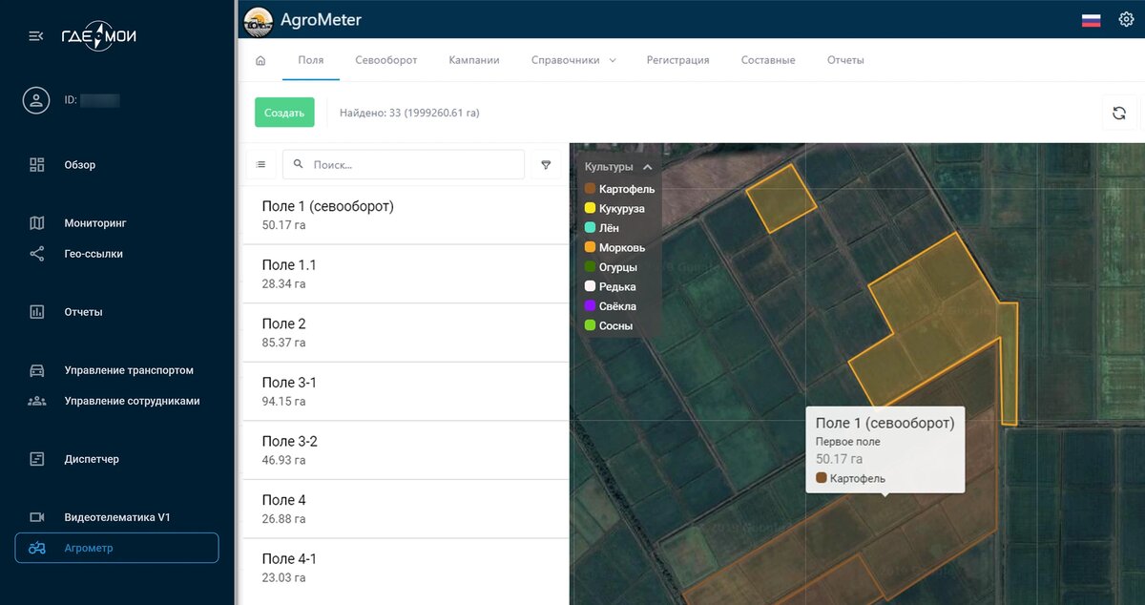The image size is (1145, 605).
Task: Open the filter funnel icon
Action: [546, 164]
